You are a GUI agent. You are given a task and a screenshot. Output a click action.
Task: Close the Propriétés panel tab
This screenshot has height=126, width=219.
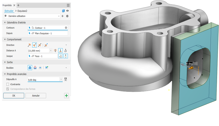tap(14, 5)
